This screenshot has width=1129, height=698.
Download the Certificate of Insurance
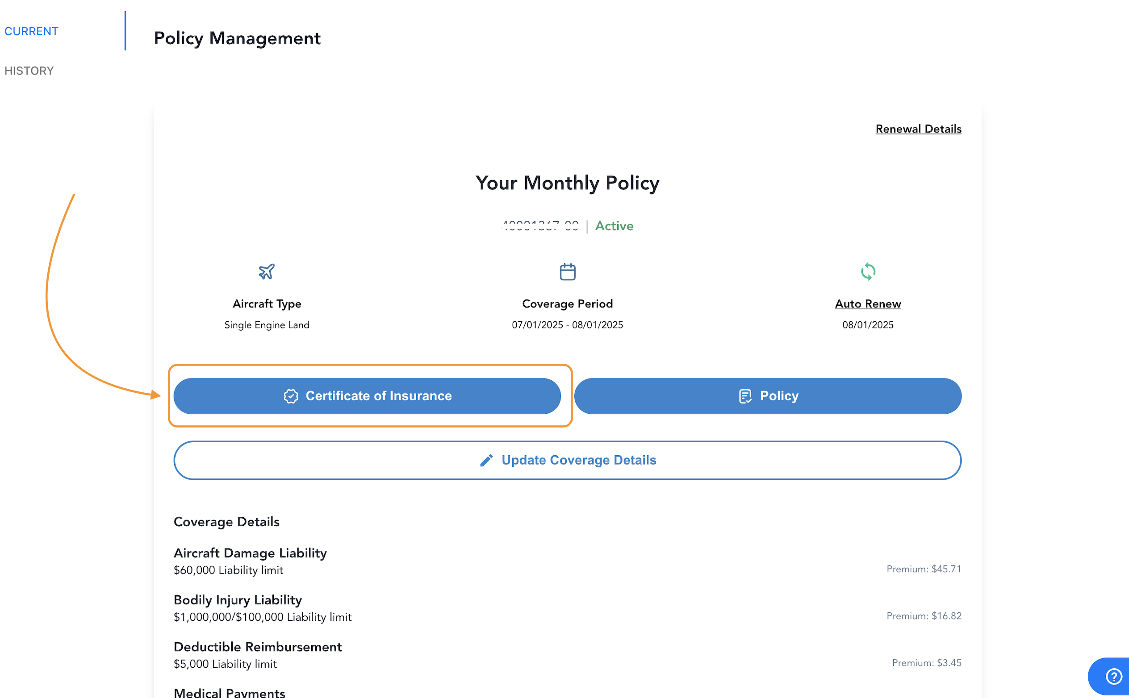[367, 395]
